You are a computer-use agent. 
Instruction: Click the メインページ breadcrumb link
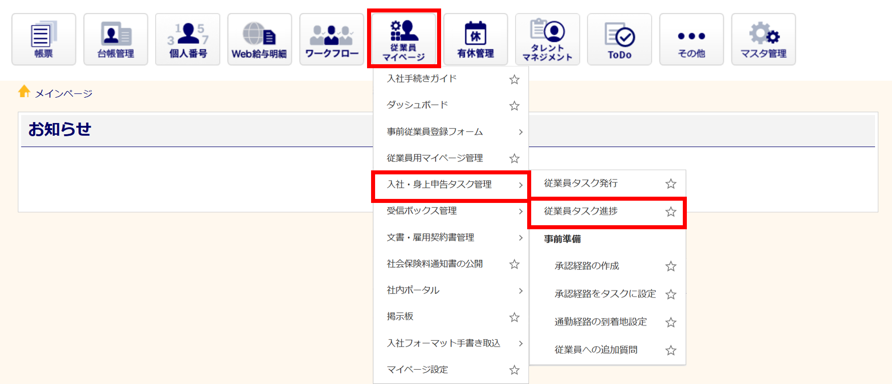(x=63, y=94)
